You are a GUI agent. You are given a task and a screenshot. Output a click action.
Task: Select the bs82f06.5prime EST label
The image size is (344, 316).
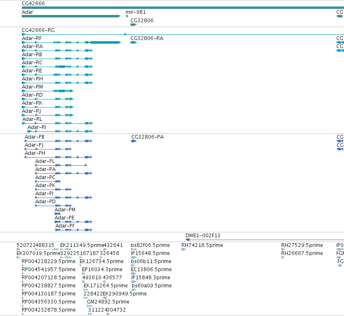click(150, 245)
